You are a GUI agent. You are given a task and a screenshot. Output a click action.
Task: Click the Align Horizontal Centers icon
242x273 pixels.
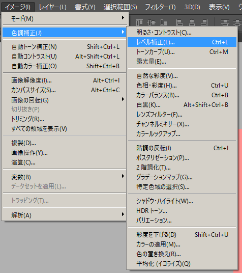[x=192, y=22]
